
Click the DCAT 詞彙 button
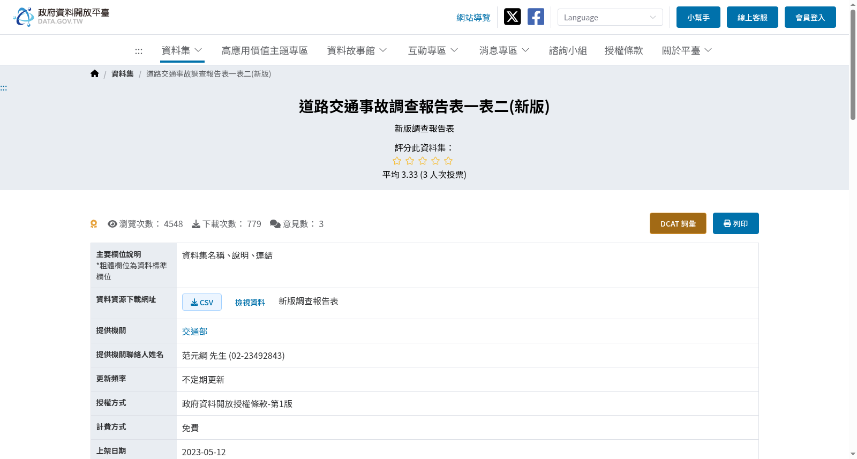pyautogui.click(x=678, y=223)
